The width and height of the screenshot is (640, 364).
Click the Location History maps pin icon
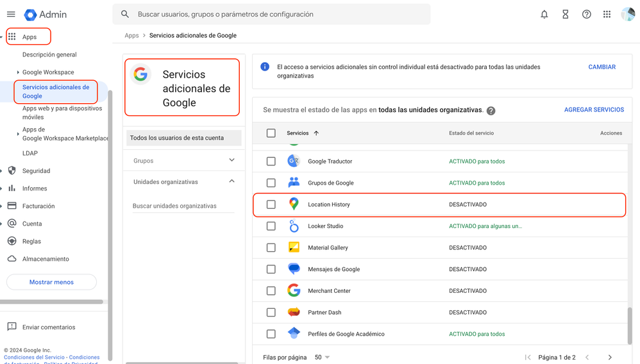tap(294, 204)
